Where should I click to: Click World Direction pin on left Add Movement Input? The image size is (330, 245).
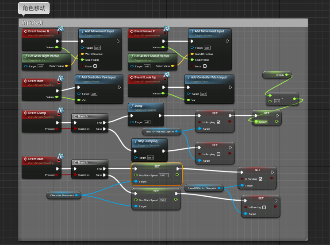tap(83, 54)
